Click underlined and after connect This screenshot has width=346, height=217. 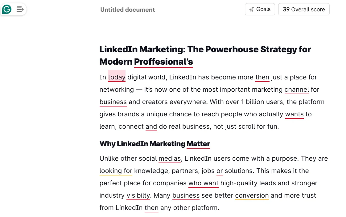coord(151,127)
